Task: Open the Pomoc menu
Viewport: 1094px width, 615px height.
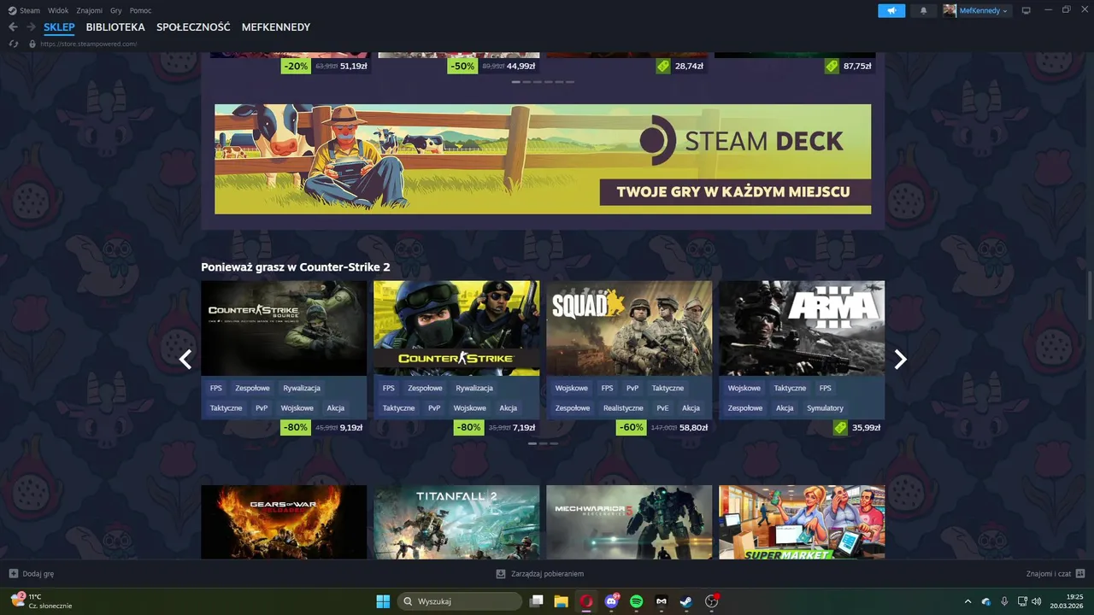Action: [141, 10]
